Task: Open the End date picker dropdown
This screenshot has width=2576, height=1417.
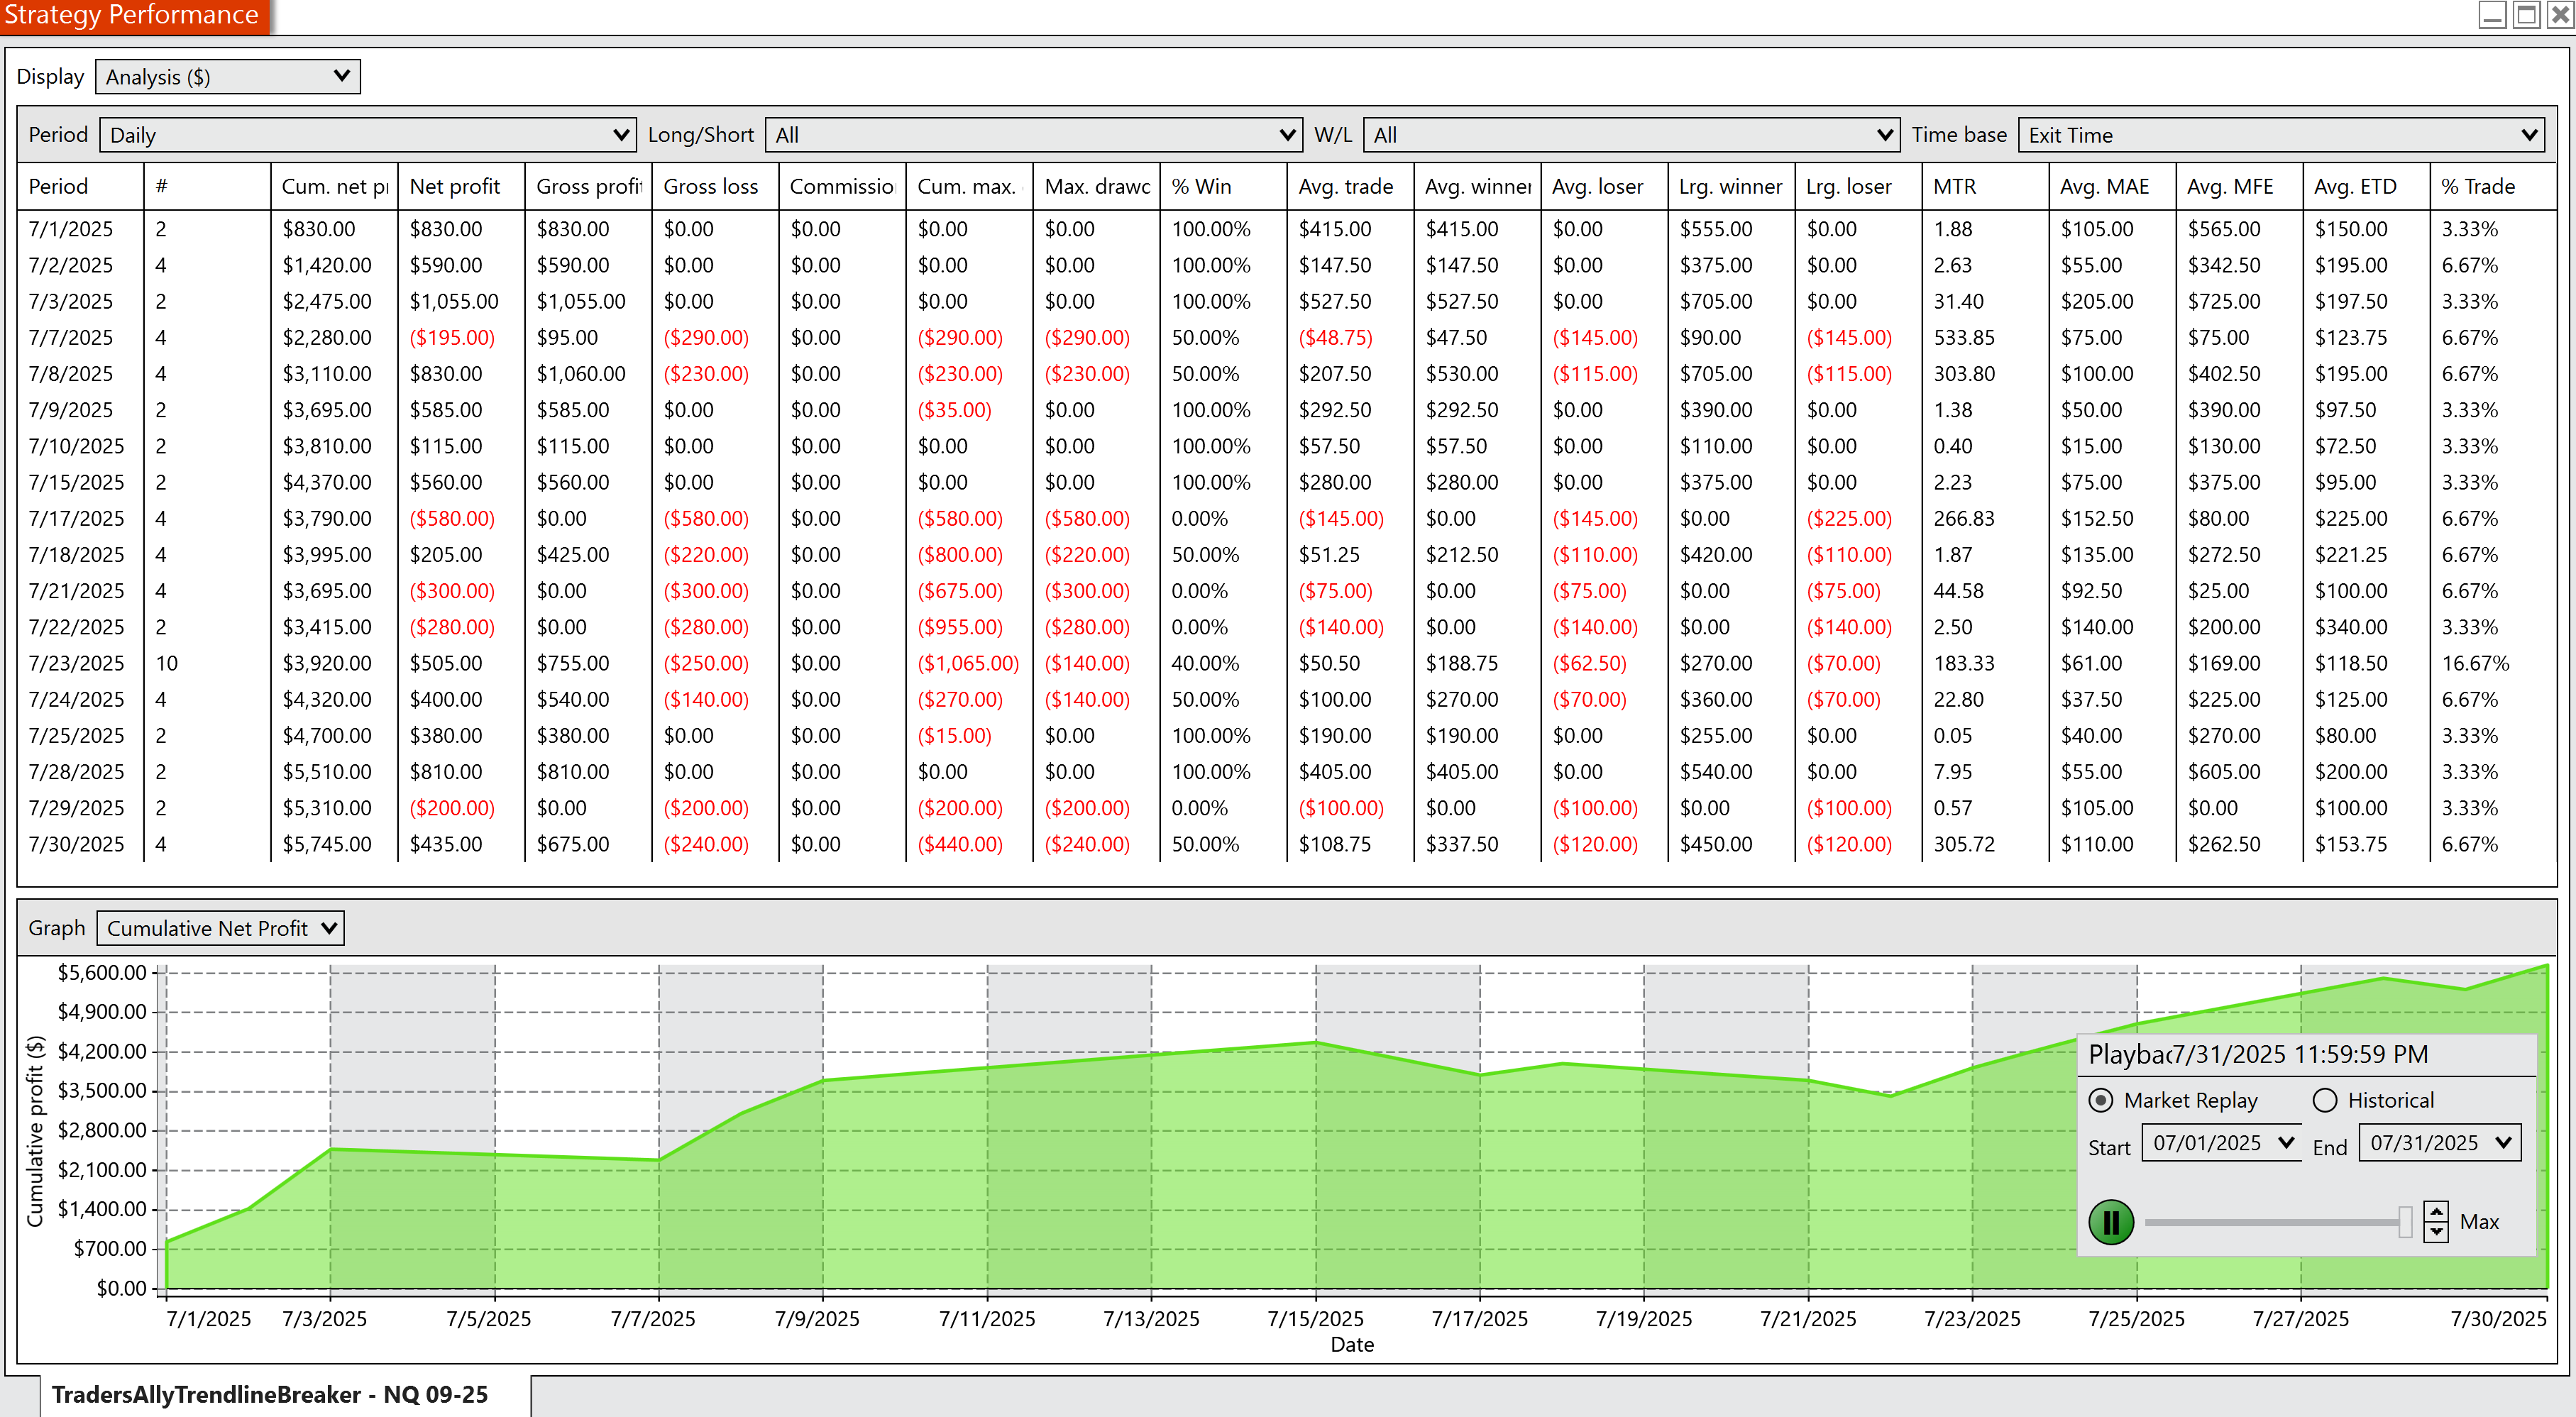Action: 2503,1142
